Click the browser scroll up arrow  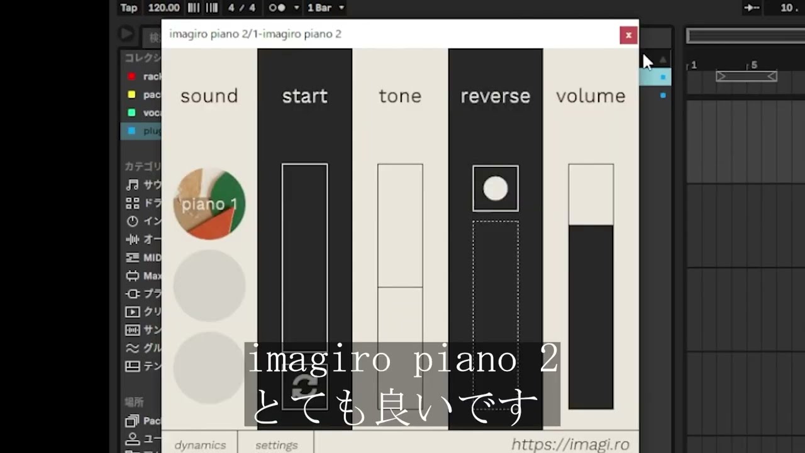point(662,59)
